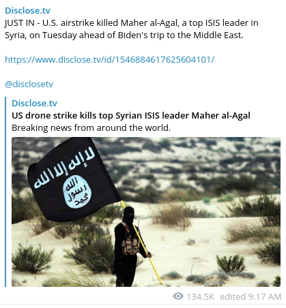The width and height of the screenshot is (286, 308).
Task: Click the @disclosetv mention
Action: (x=29, y=84)
